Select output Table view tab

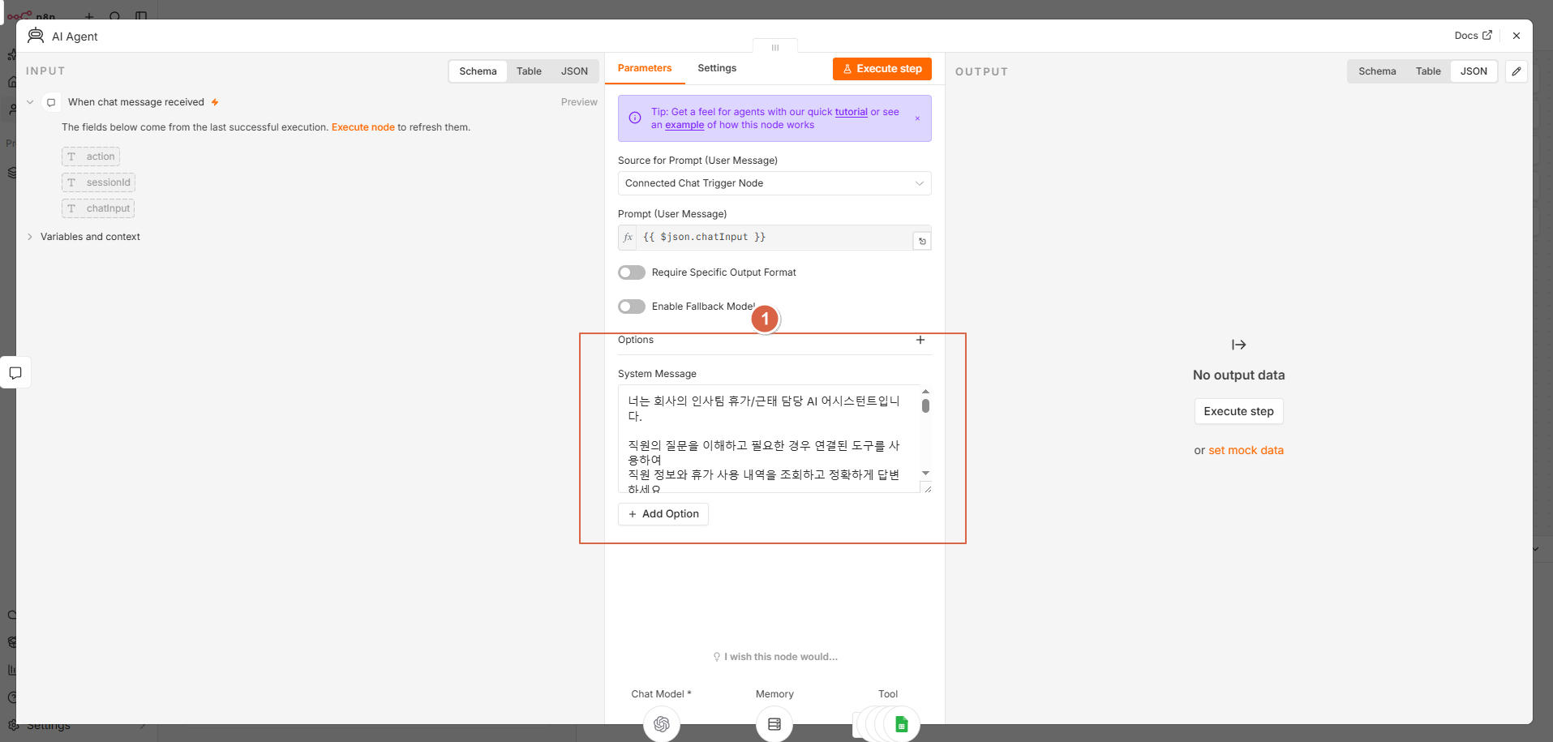coord(1428,71)
